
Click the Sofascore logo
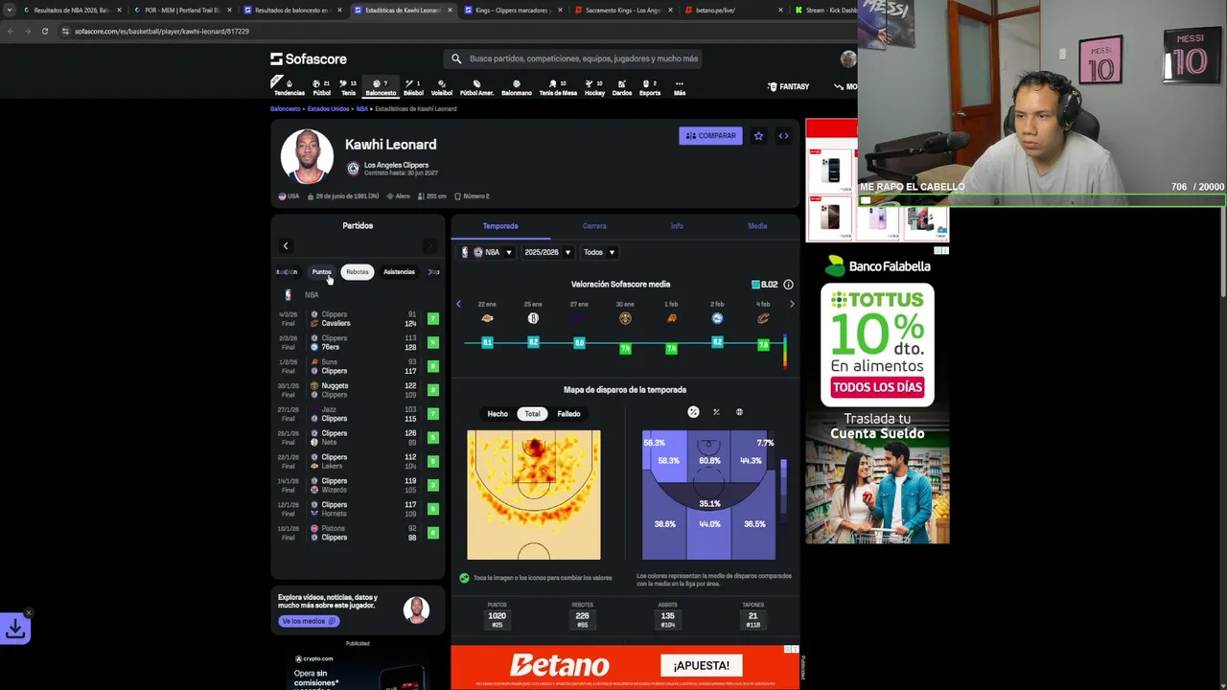pyautogui.click(x=309, y=58)
